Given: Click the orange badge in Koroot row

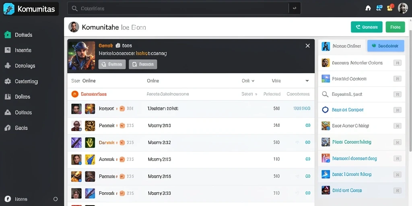Looking at the screenshot, I should (x=122, y=109).
